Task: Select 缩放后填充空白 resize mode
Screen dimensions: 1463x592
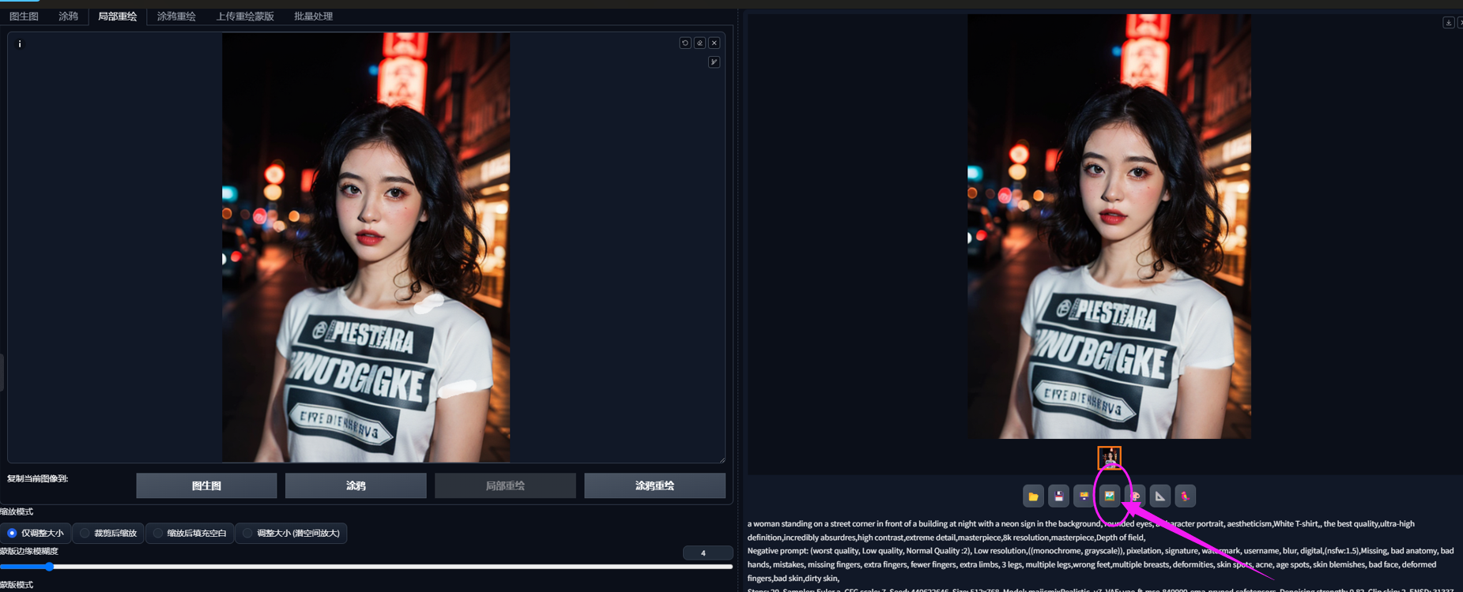Action: 190,533
